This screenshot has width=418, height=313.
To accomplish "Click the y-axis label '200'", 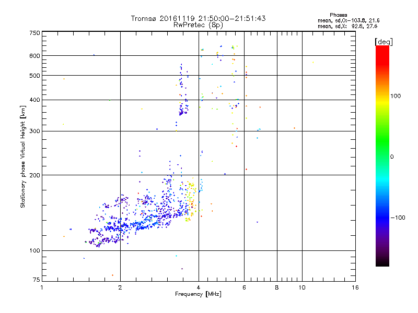I will (34, 175).
